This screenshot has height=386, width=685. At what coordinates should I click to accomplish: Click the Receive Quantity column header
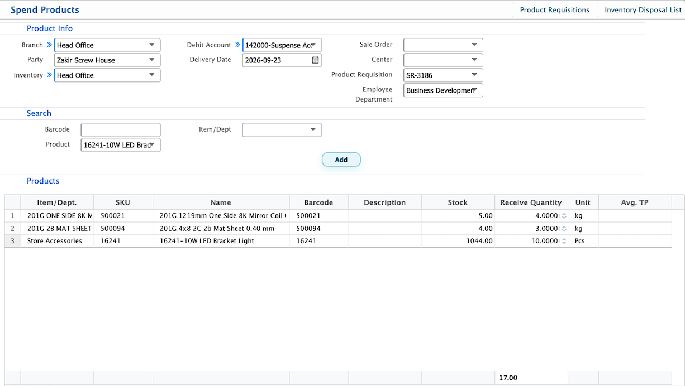tap(531, 202)
